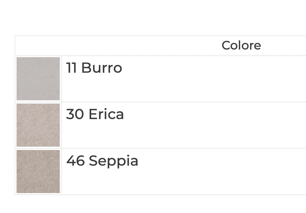The height and width of the screenshot is (213, 306).
Task: Click empty cell space below the "30 Erica" text
Action: [184, 134]
